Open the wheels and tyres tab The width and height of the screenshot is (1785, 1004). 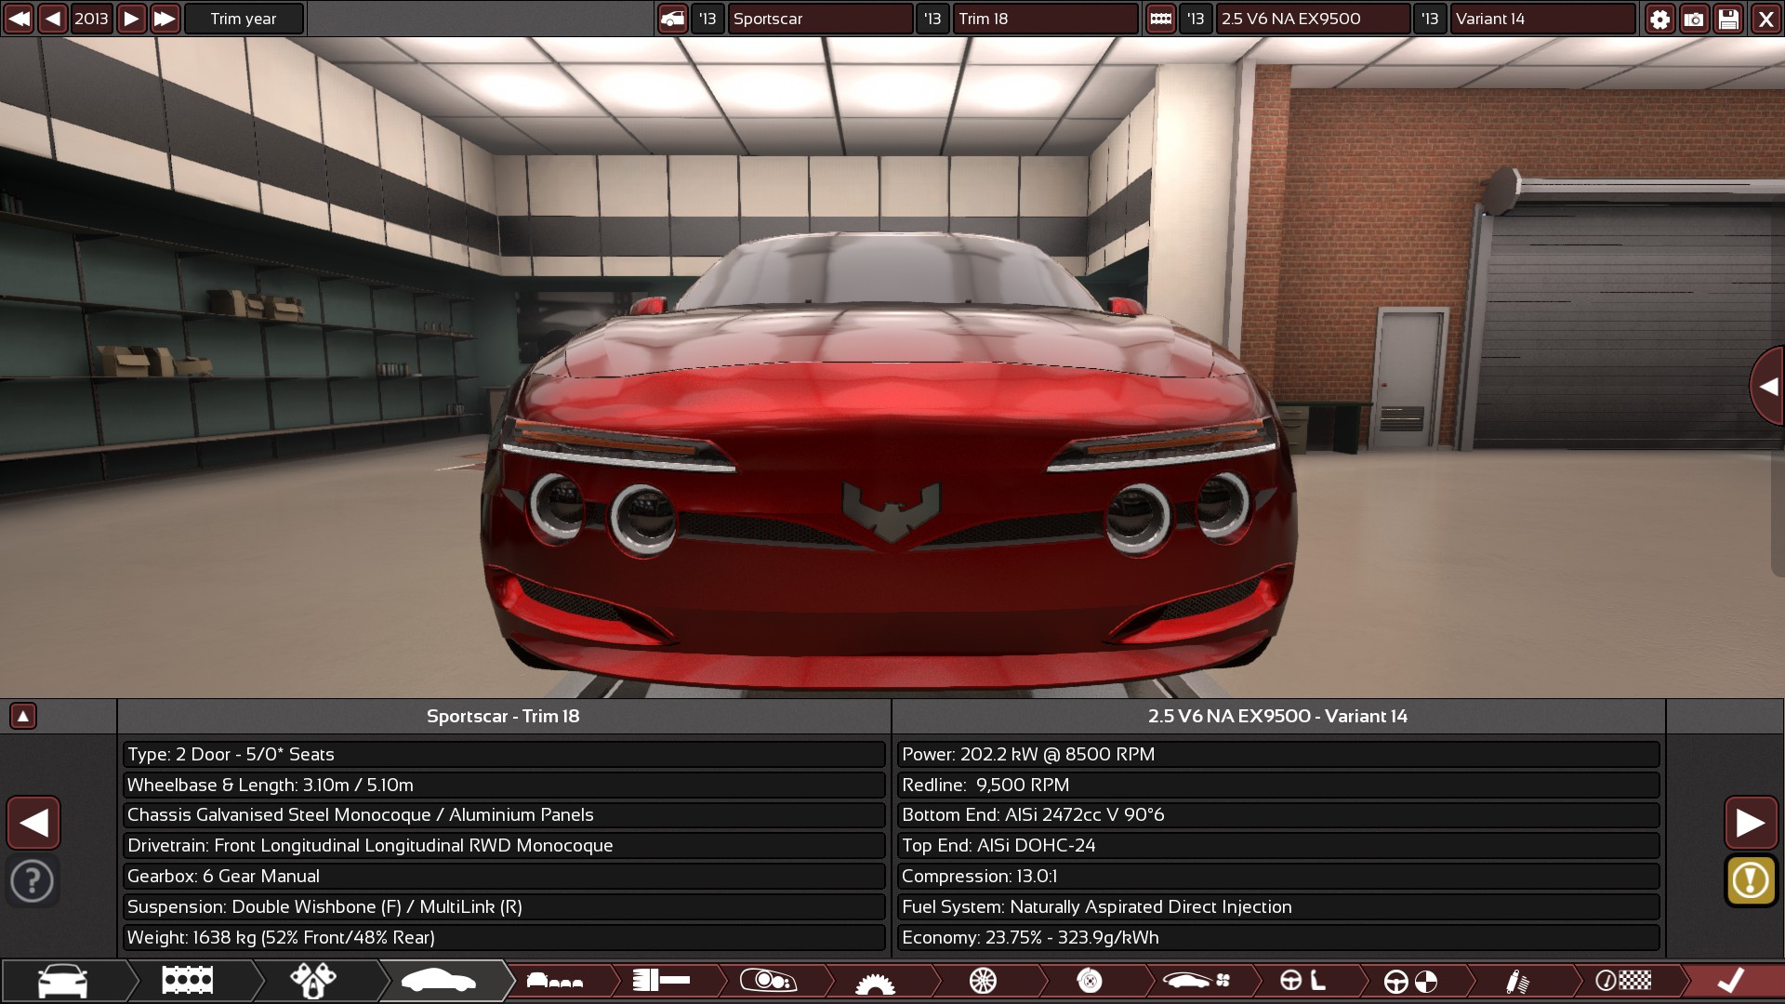(x=983, y=981)
